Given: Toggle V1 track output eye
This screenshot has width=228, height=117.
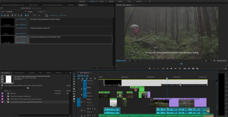Looking at the screenshot, I should pyautogui.click(x=90, y=99).
